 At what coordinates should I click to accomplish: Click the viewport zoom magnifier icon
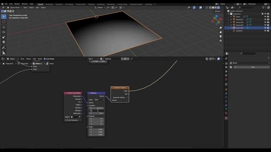click(221, 28)
